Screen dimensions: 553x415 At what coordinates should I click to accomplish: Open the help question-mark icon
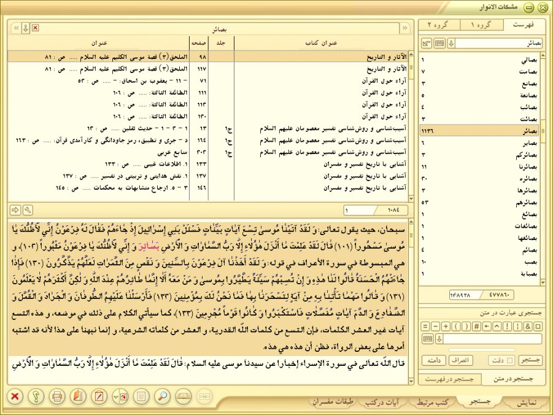point(36,397)
